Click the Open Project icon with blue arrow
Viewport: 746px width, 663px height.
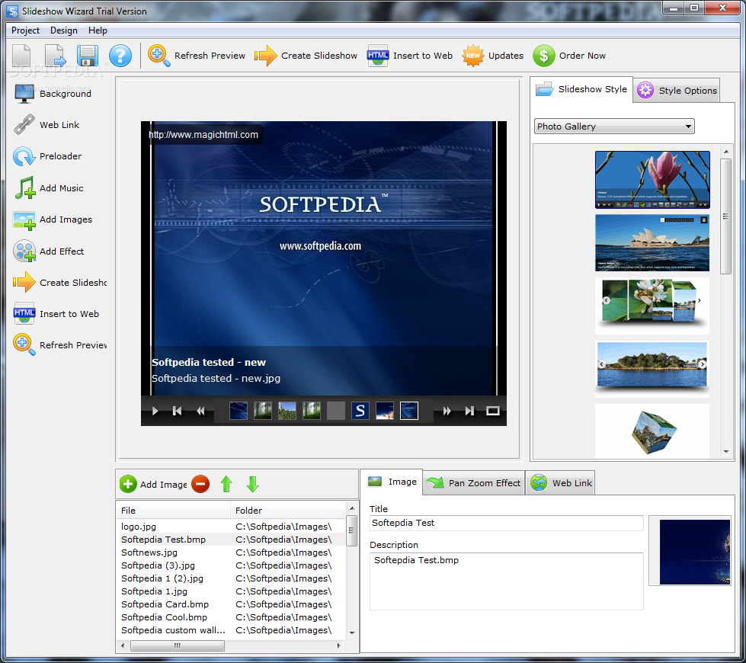click(x=55, y=56)
